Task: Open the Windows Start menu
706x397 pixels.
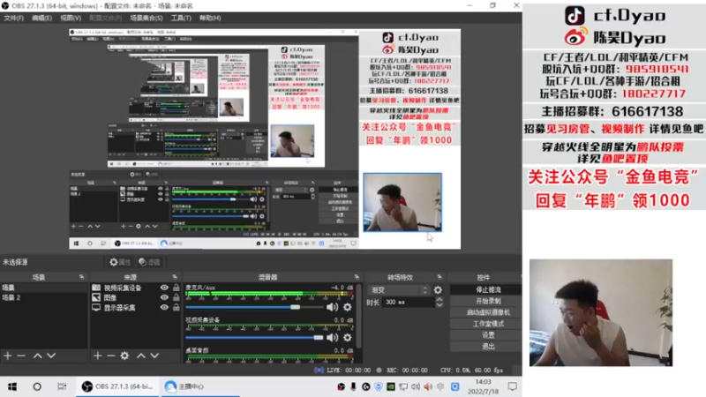Action: click(12, 386)
